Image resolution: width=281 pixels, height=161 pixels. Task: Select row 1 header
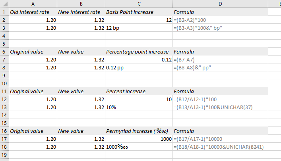(4, 12)
